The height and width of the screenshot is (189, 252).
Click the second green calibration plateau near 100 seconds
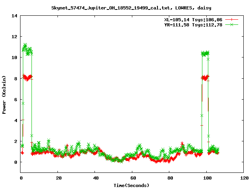[205, 54]
